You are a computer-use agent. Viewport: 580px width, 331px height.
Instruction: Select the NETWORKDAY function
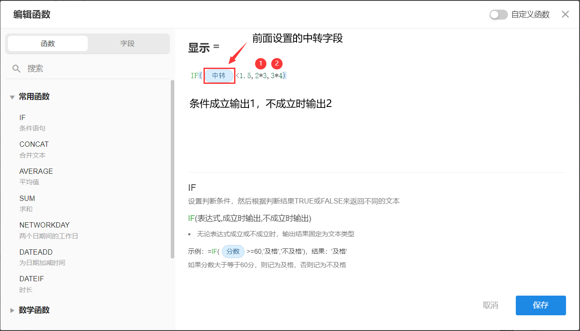click(44, 225)
